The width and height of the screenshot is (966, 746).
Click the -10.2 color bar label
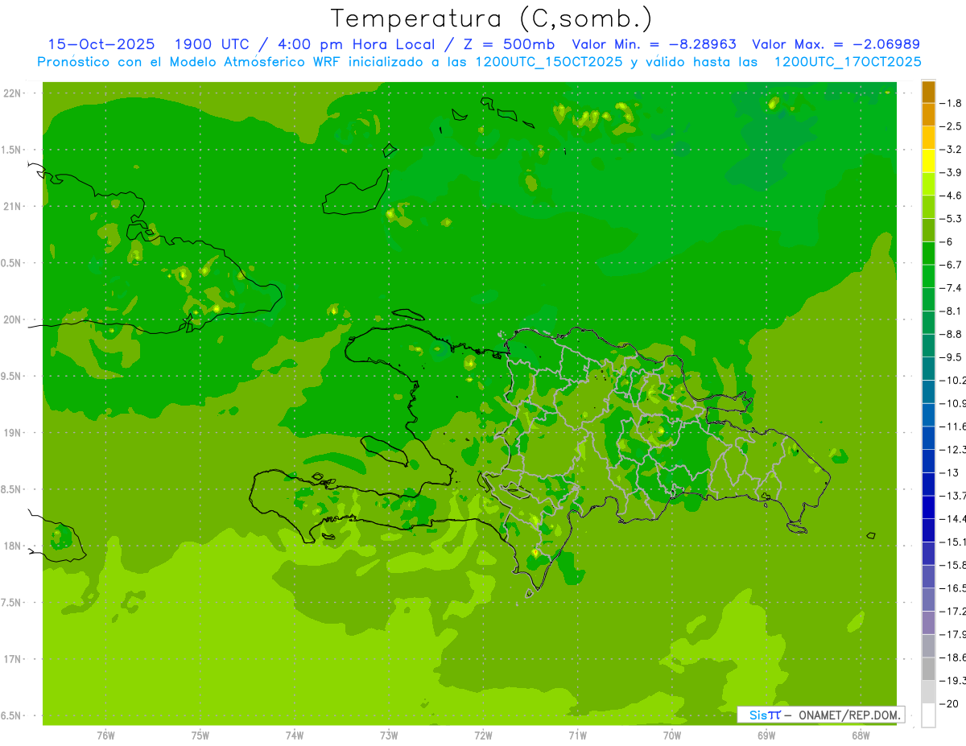(954, 380)
